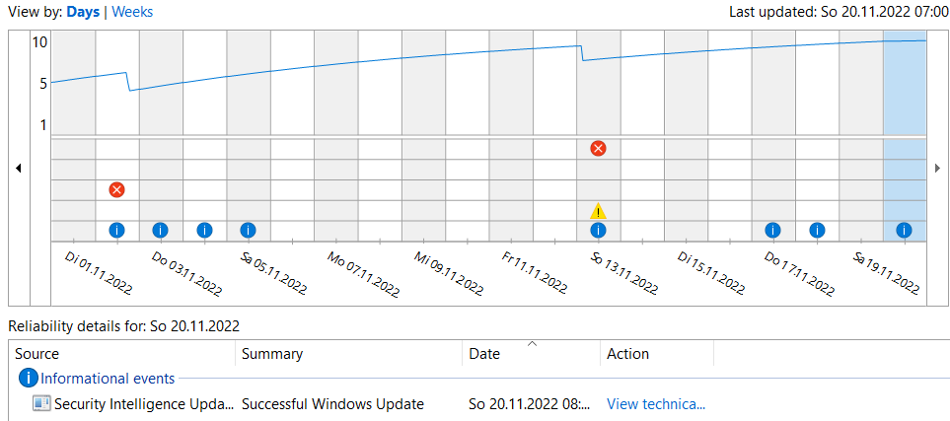
Task: Click the critical error icon on 02.11.2022
Action: click(x=117, y=189)
